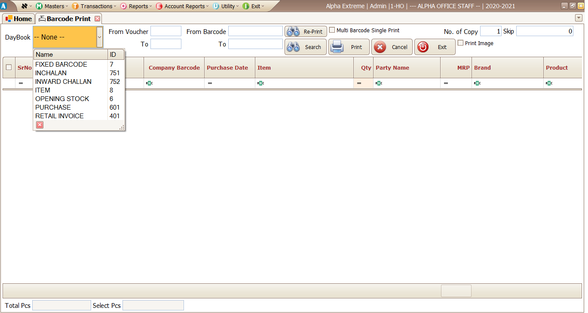
Task: Click the ABC filter icon under Party Name
Action: tap(379, 83)
